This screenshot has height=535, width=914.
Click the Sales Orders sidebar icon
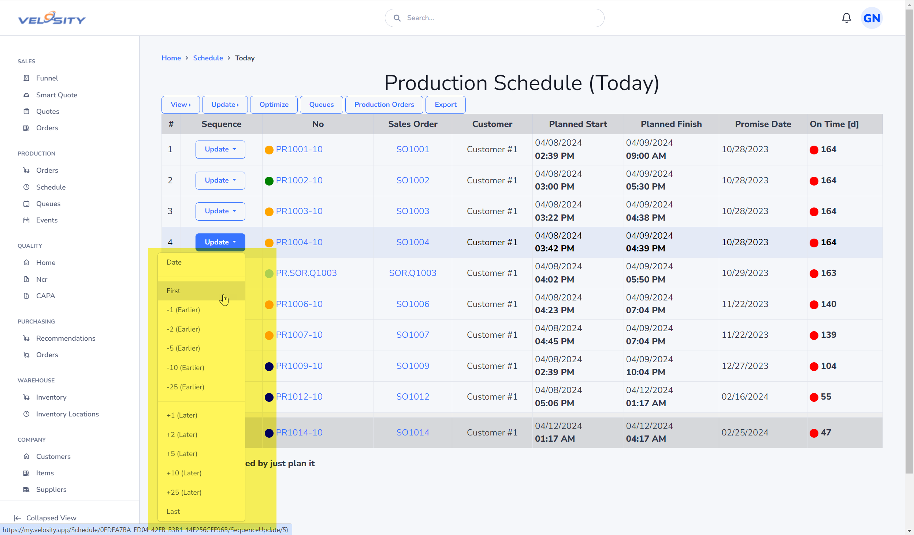point(26,128)
